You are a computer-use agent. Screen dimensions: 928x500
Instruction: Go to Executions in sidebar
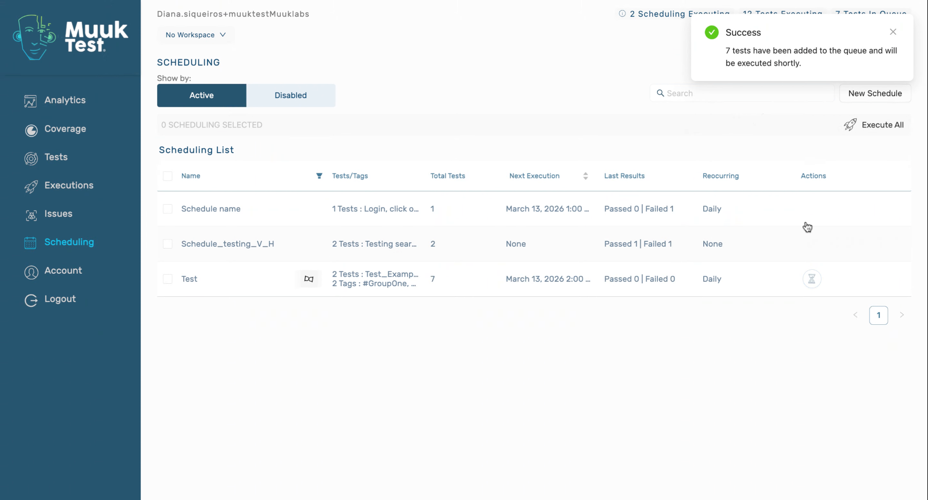(x=69, y=185)
